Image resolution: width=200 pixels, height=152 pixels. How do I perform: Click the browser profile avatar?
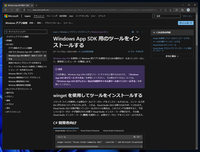click(188, 10)
